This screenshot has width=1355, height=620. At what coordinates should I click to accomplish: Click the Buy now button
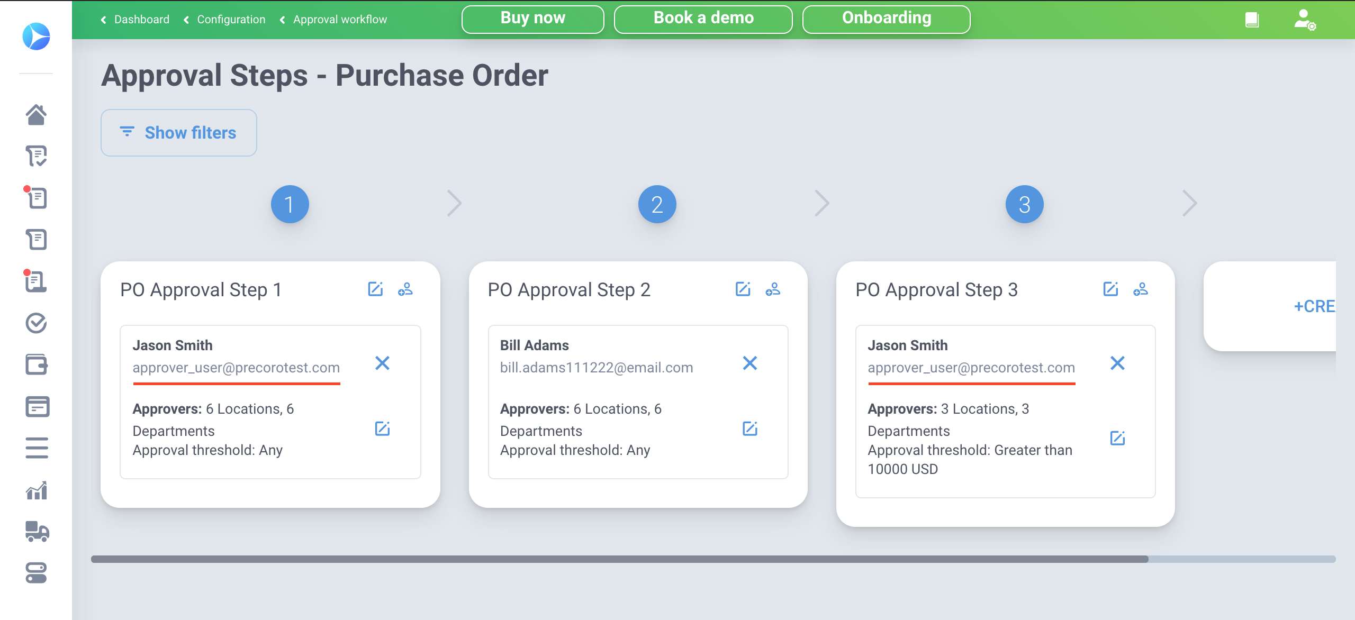[x=532, y=19]
